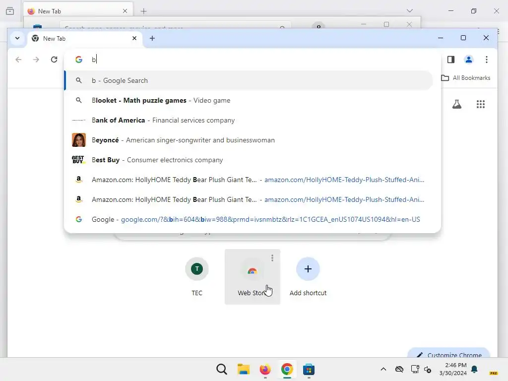Open a new tab in Chrome
This screenshot has height=381, width=508.
152,38
